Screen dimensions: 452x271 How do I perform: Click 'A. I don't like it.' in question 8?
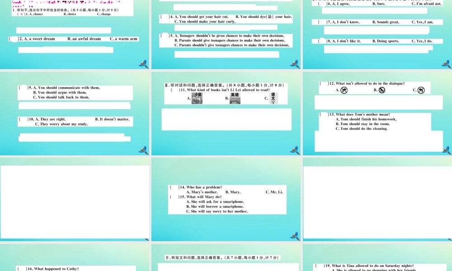[x=347, y=41]
